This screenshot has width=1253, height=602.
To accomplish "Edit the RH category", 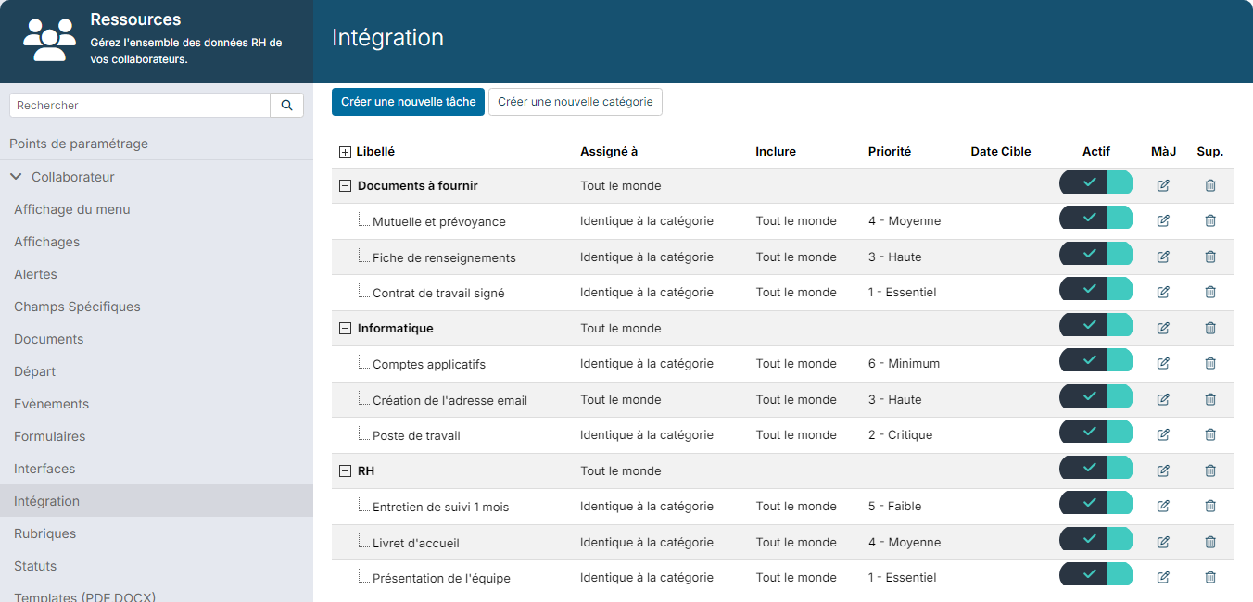I will click(x=1163, y=470).
